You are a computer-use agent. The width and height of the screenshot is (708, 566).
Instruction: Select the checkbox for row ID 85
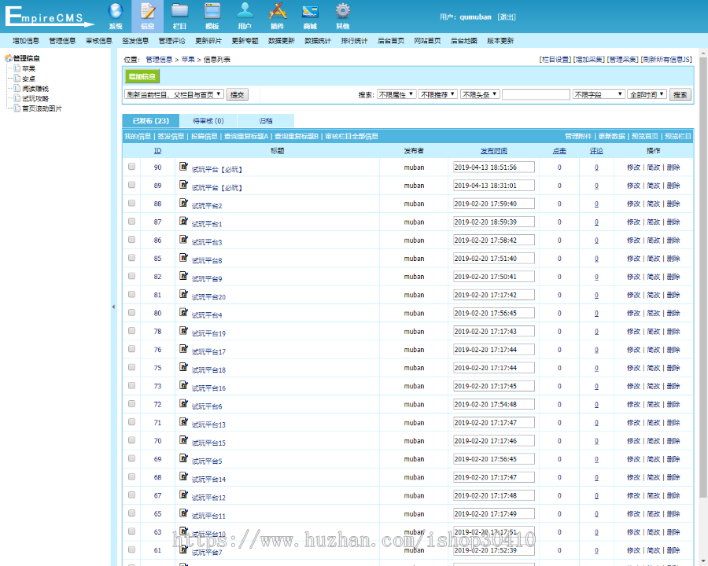coord(132,258)
